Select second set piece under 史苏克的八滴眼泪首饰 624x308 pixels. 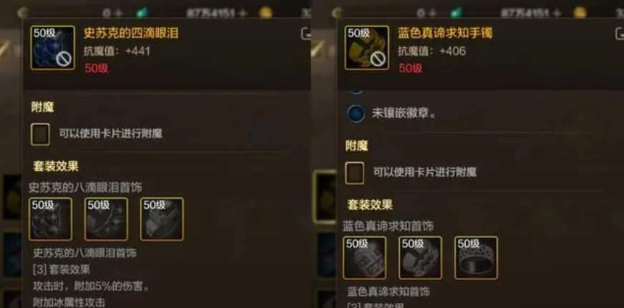[106, 219]
